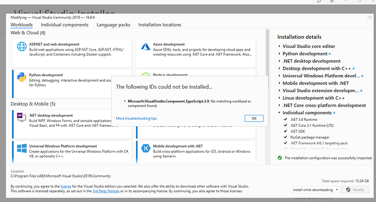This screenshot has width=376, height=202.
Task: Click the .NET desktop development icon
Action: coord(22,117)
